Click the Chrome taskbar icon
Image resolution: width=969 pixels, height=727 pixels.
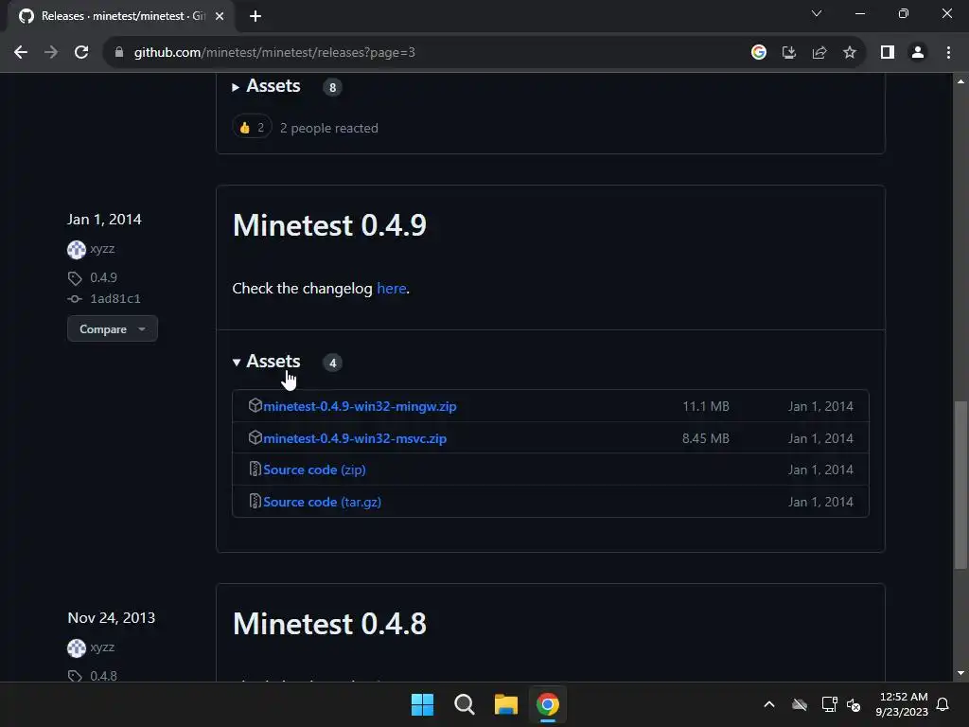(548, 704)
